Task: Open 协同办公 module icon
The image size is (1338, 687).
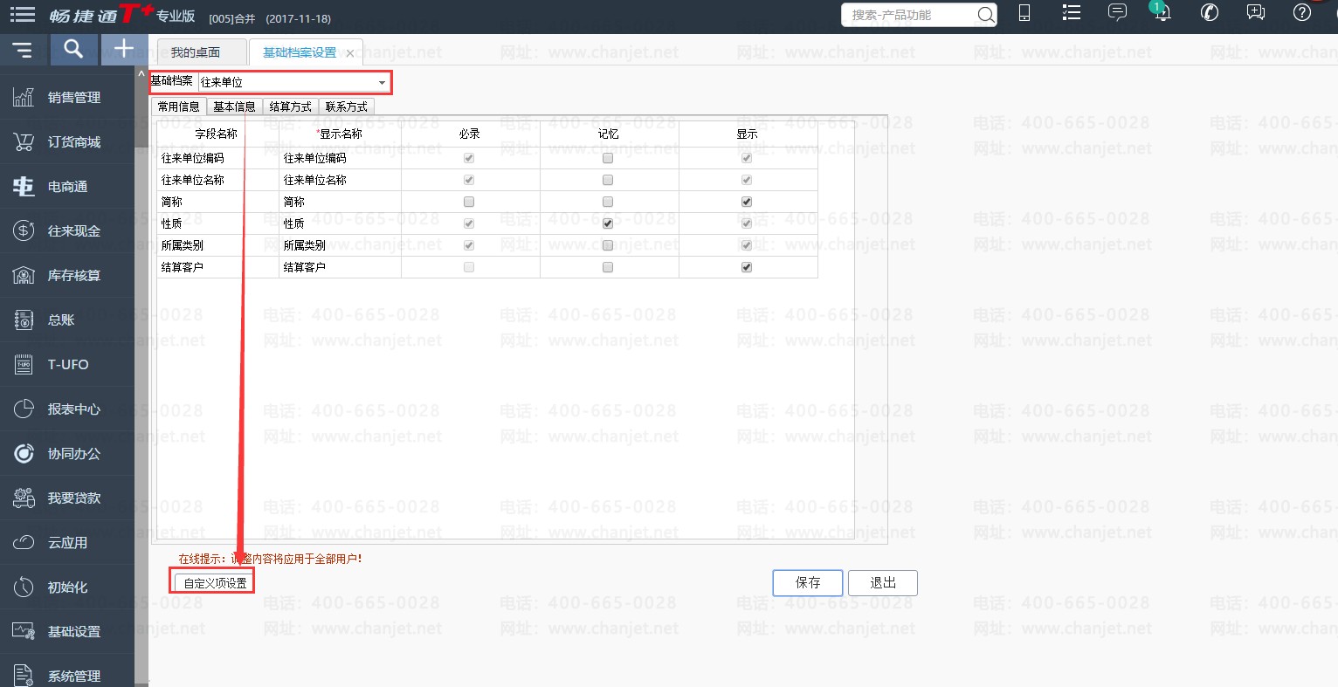Action: tap(24, 453)
